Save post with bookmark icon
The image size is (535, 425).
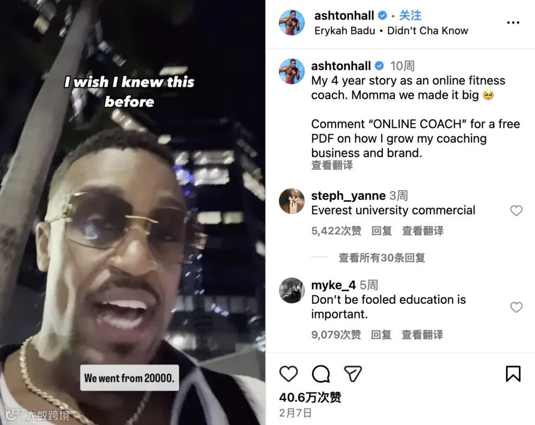pyautogui.click(x=513, y=374)
